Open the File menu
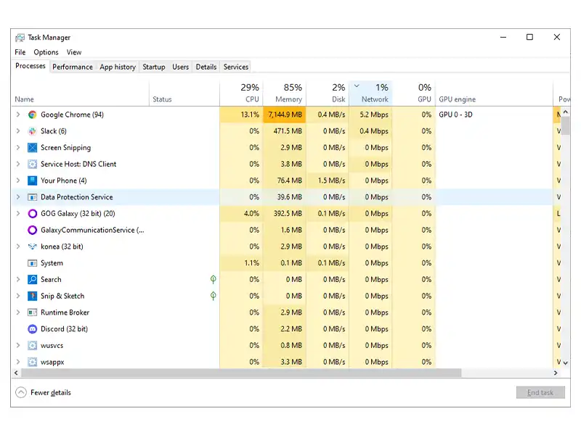 tap(20, 52)
